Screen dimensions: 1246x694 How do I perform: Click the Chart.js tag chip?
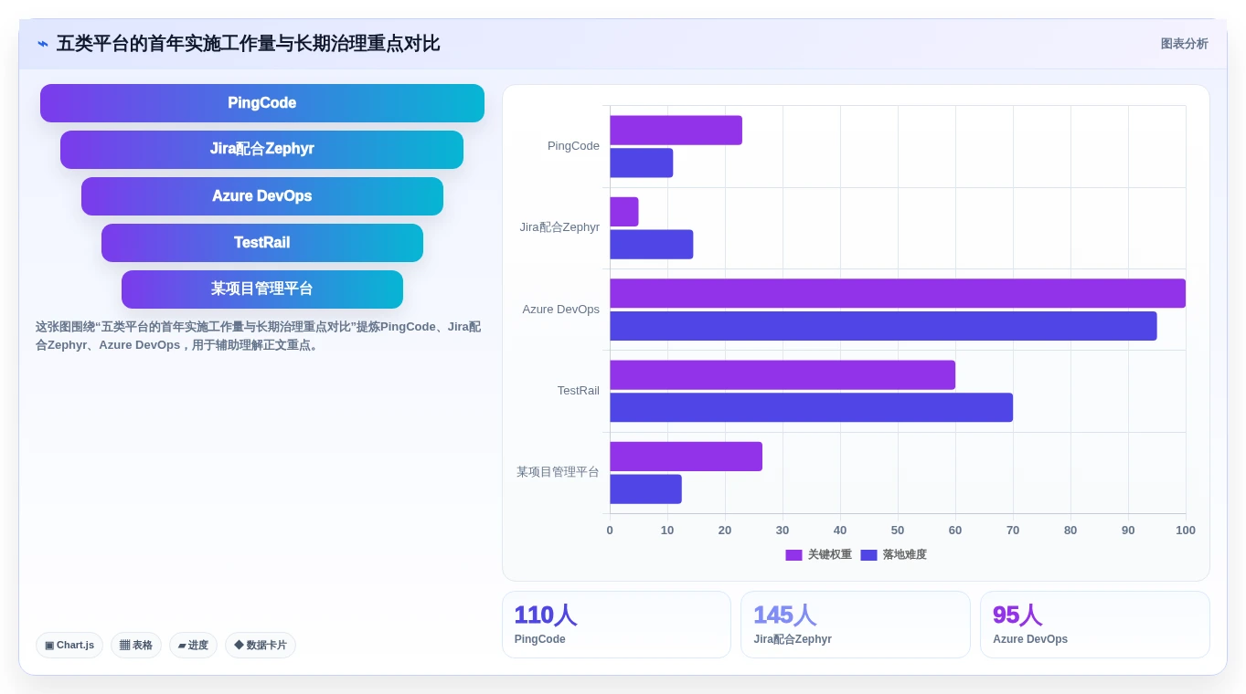click(x=69, y=645)
